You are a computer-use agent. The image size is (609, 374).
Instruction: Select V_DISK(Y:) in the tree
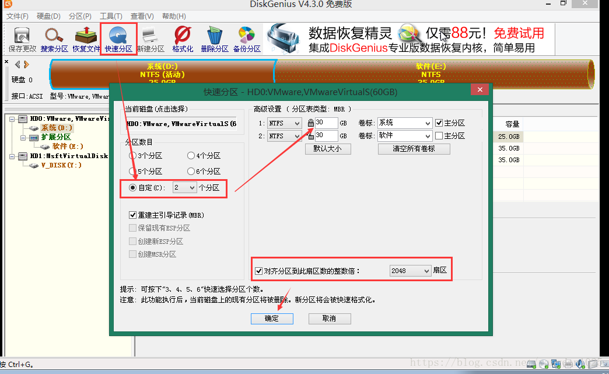[x=61, y=166]
